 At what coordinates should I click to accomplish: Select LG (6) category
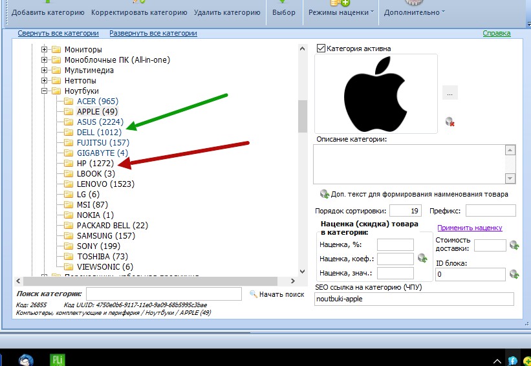(88, 195)
